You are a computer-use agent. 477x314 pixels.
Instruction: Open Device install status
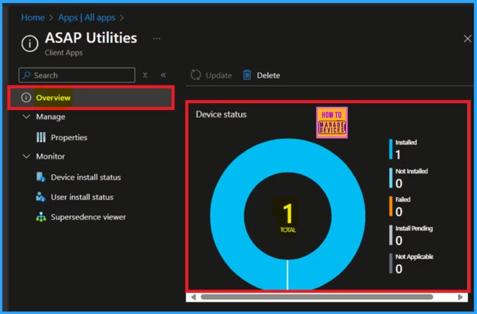click(86, 177)
